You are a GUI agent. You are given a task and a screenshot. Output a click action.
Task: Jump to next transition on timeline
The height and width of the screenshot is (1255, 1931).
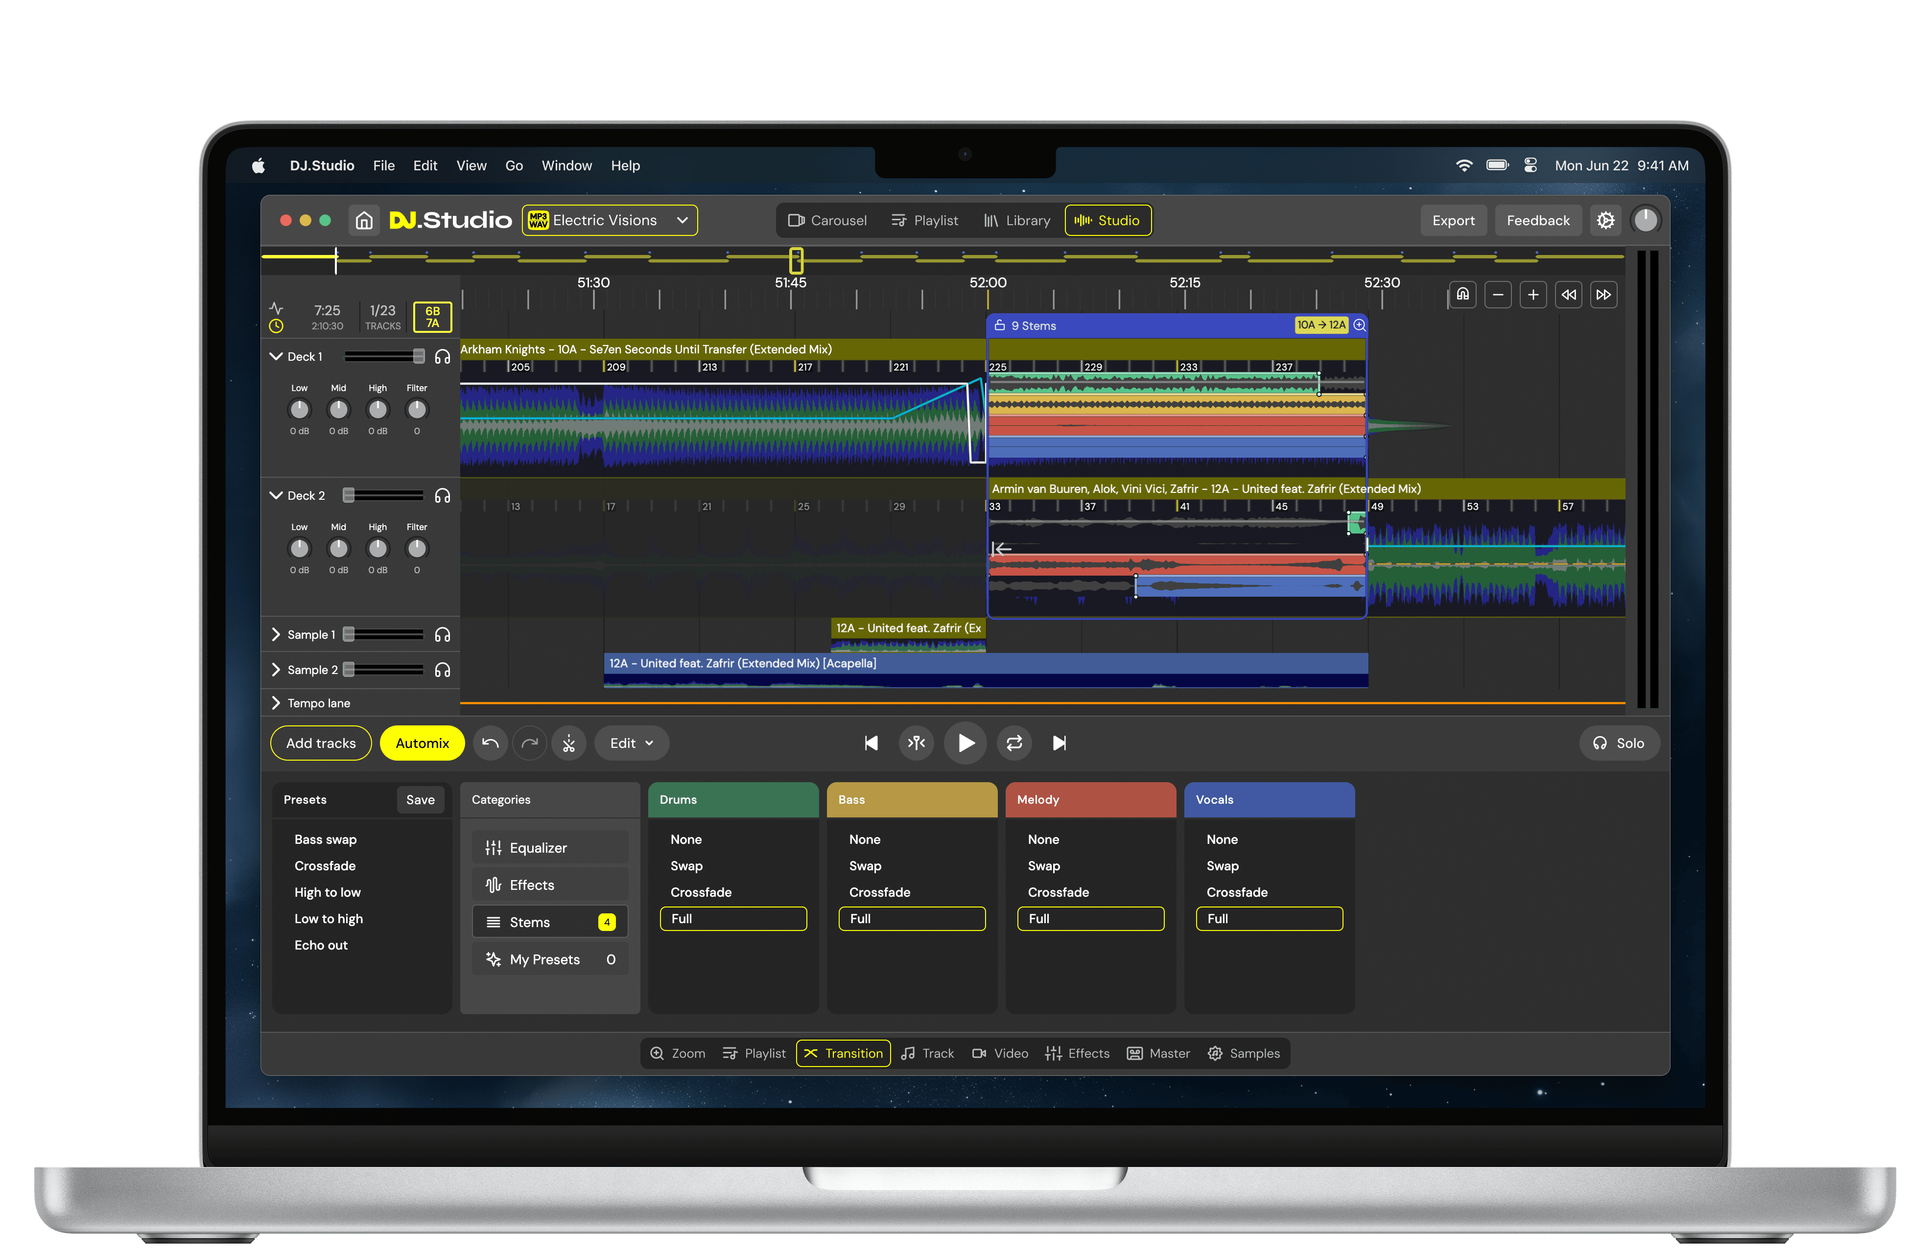(1603, 295)
